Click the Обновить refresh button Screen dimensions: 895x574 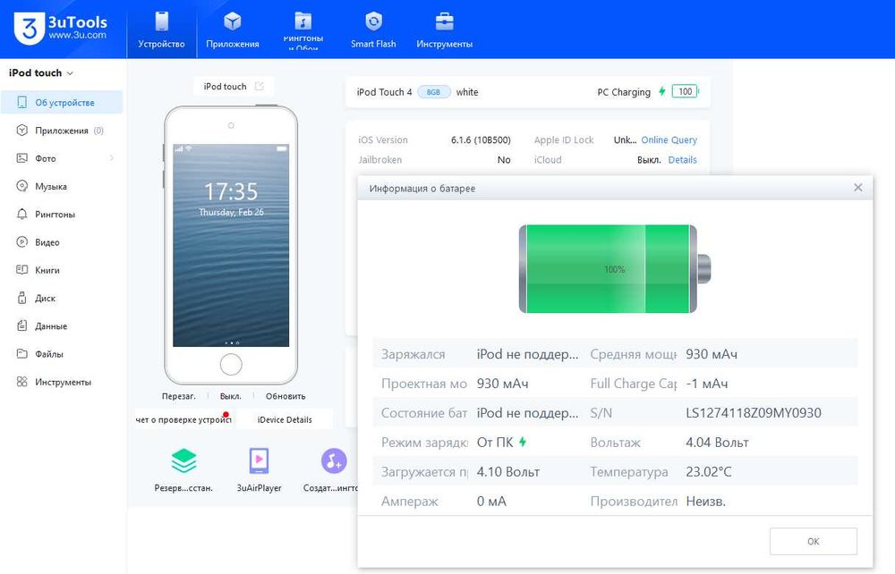(x=286, y=396)
